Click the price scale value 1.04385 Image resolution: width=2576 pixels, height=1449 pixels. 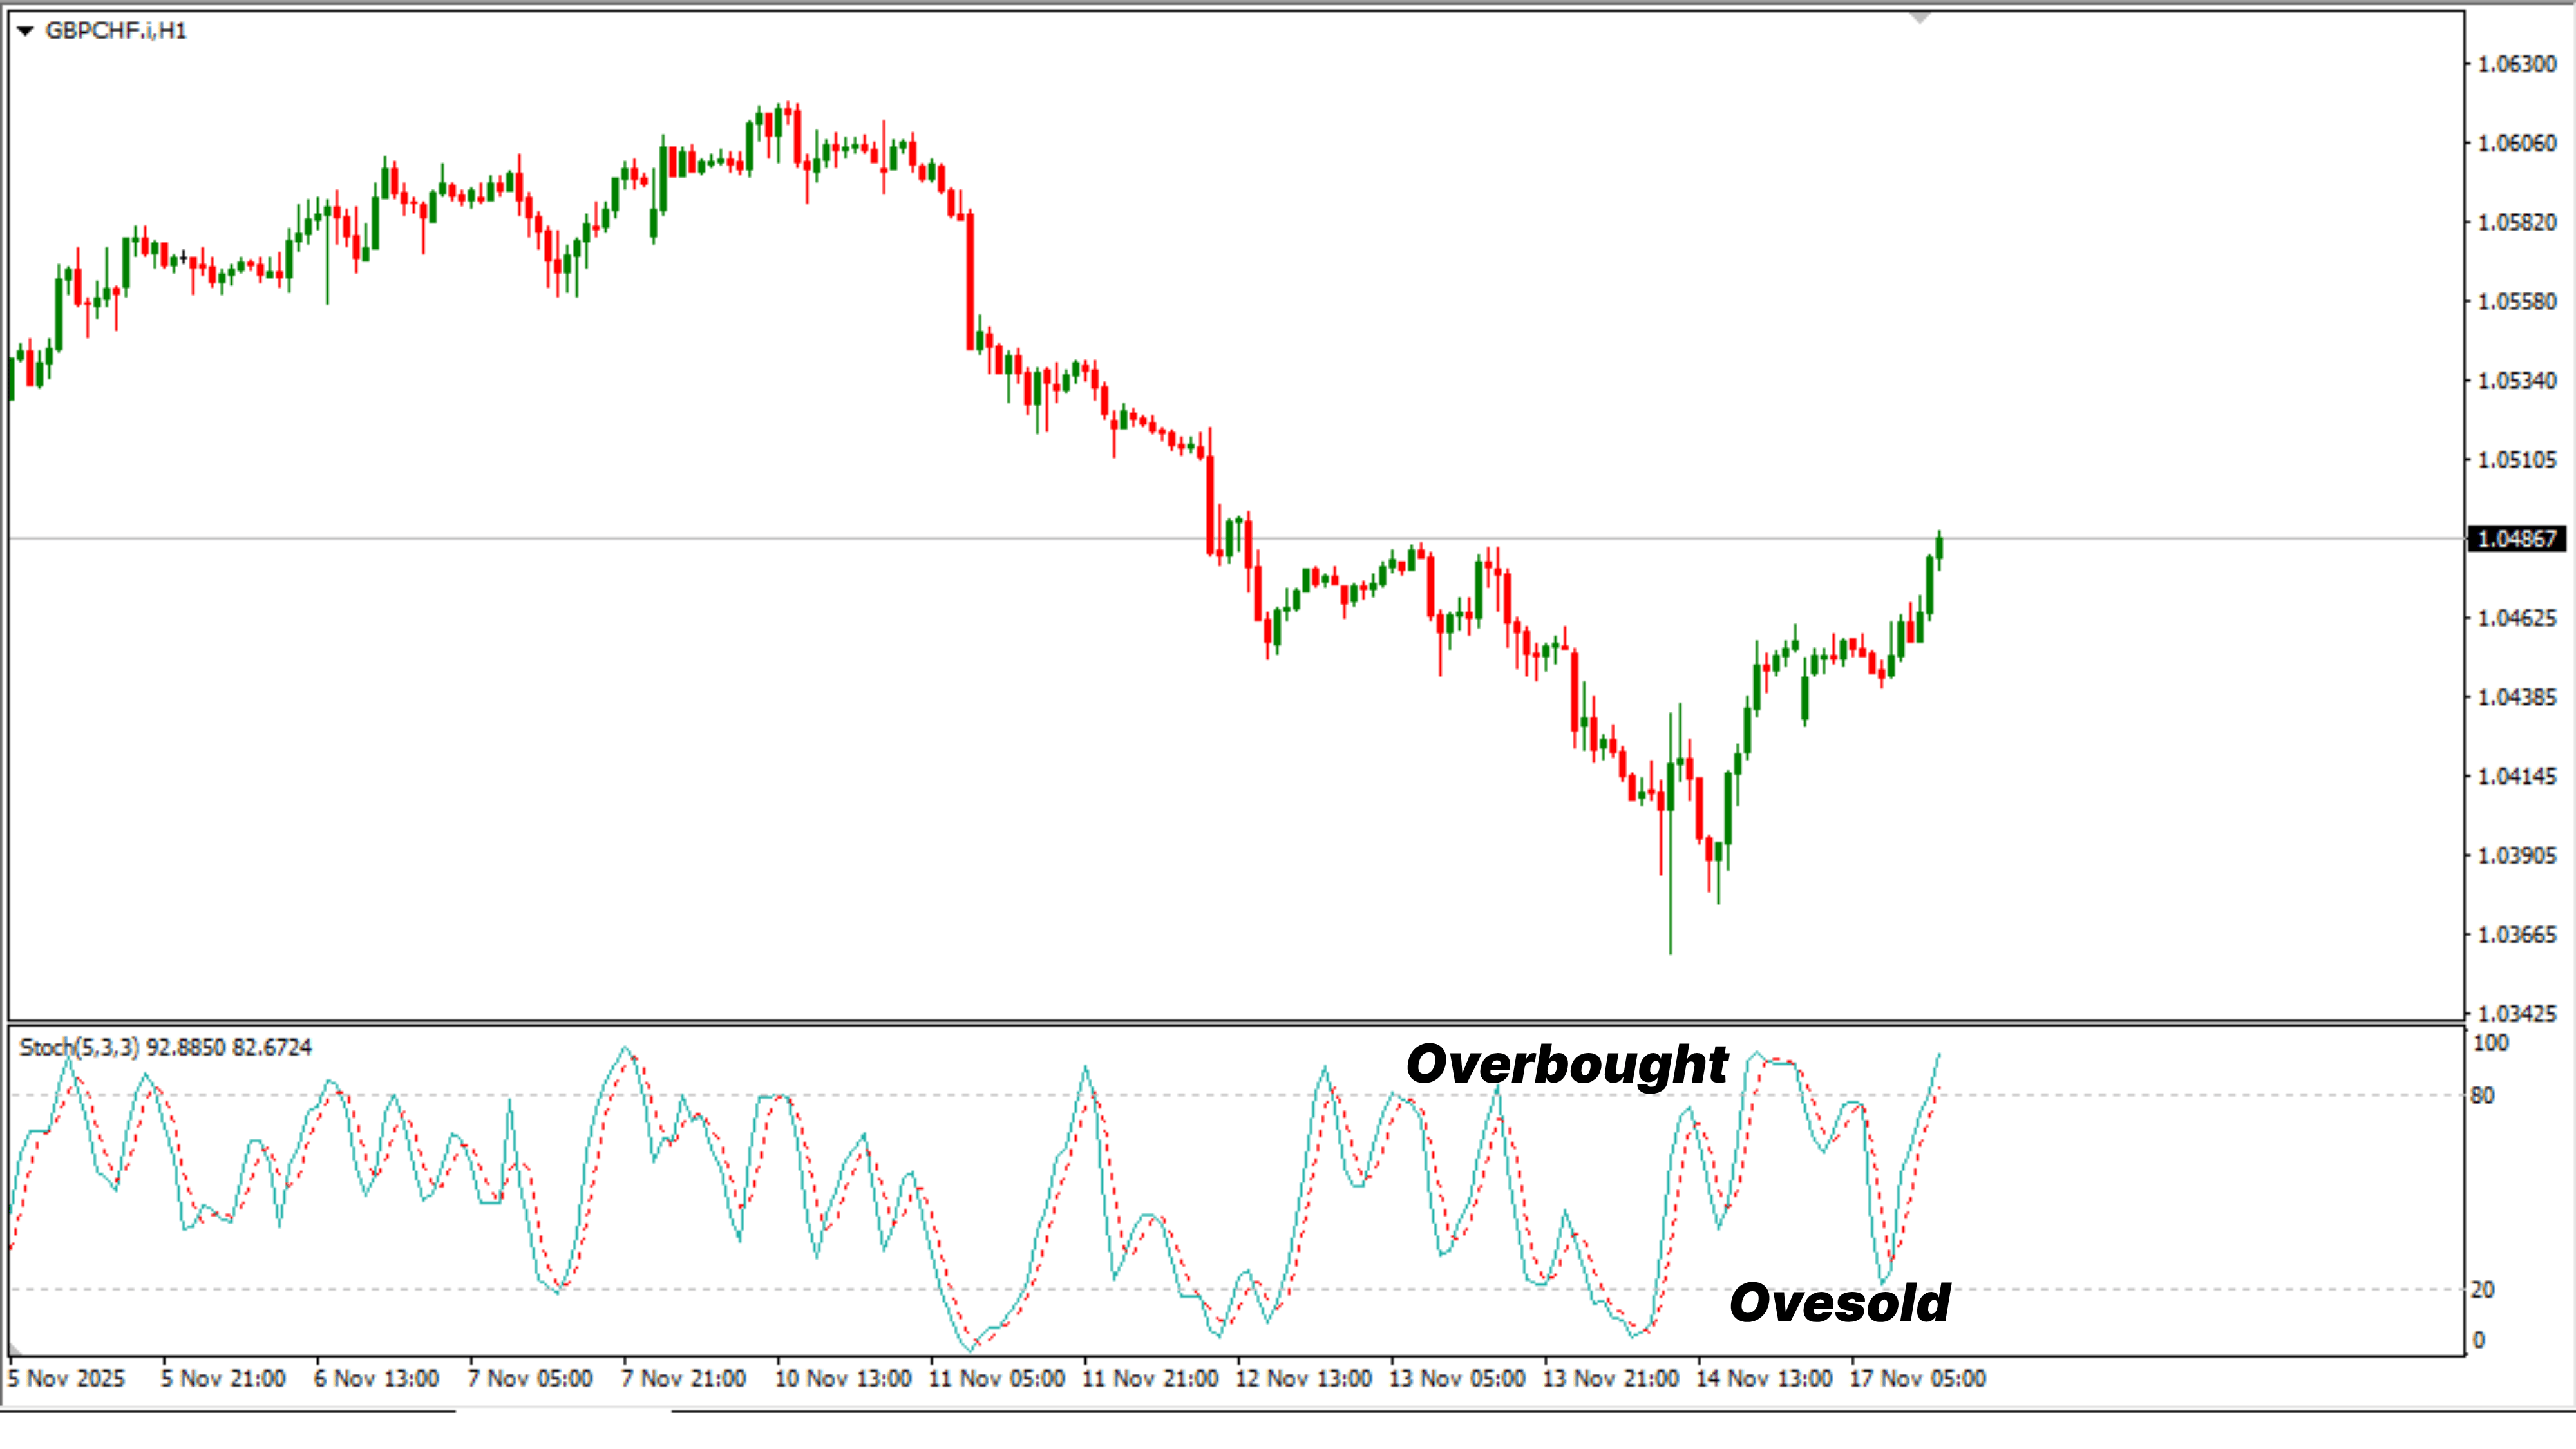coord(2517,697)
